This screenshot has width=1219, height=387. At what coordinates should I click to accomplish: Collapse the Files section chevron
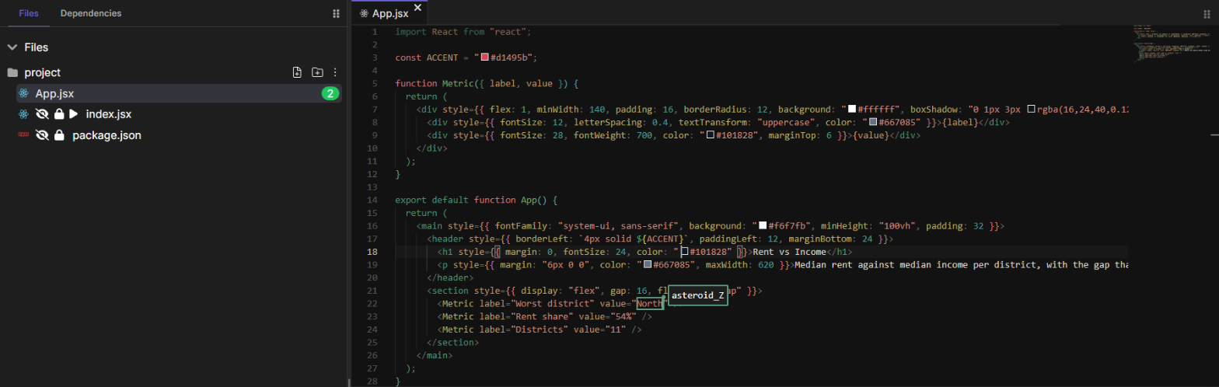[12, 47]
